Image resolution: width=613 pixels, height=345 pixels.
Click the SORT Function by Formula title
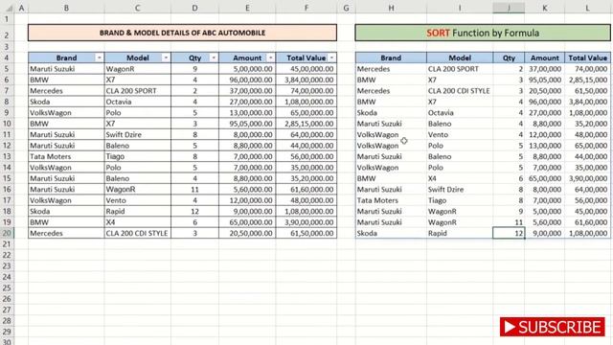pos(483,33)
